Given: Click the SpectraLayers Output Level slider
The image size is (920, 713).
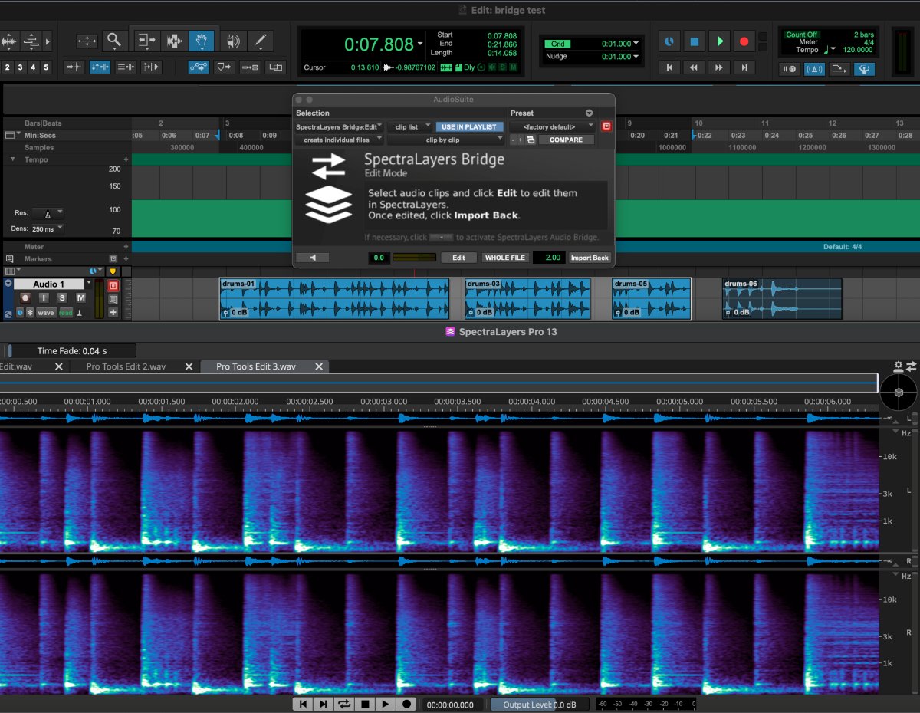Looking at the screenshot, I should 540,705.
